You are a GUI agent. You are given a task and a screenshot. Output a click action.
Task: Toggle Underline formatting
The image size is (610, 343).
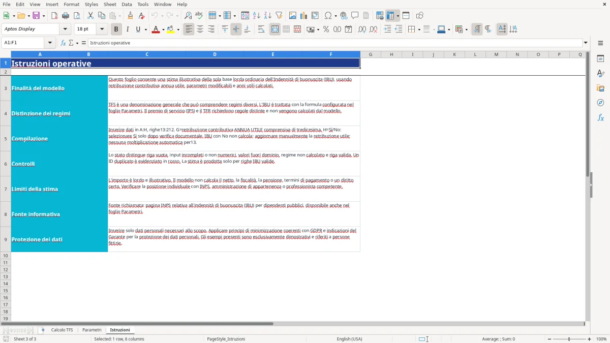tap(138, 29)
